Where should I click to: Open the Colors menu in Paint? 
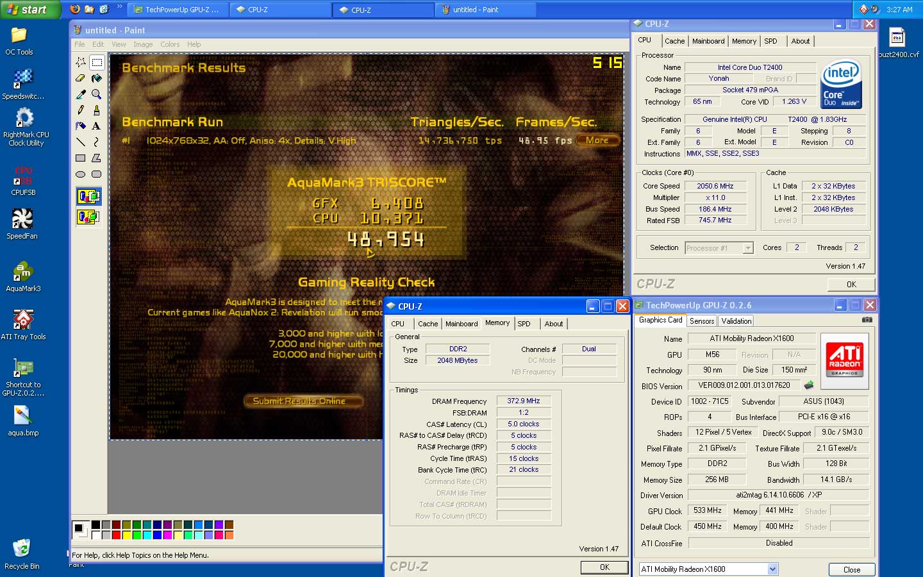[170, 44]
